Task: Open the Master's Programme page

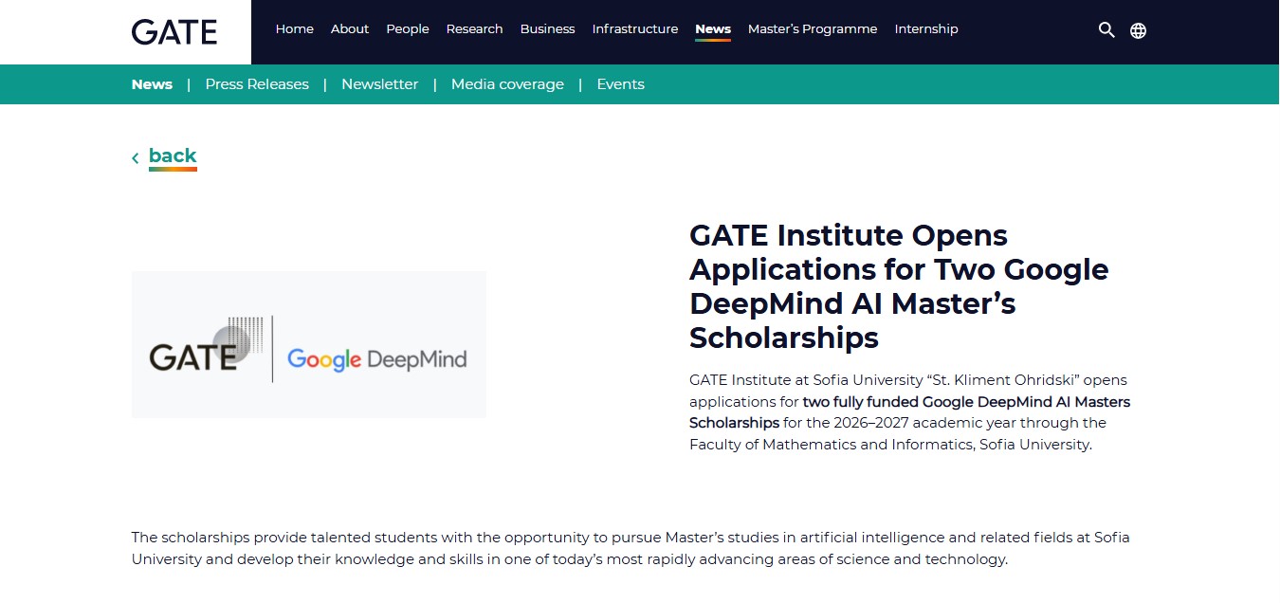Action: pyautogui.click(x=813, y=29)
